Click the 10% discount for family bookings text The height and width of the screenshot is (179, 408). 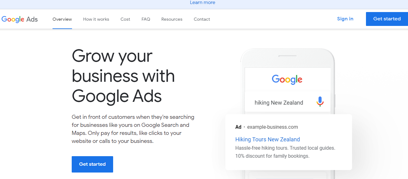[x=272, y=156]
